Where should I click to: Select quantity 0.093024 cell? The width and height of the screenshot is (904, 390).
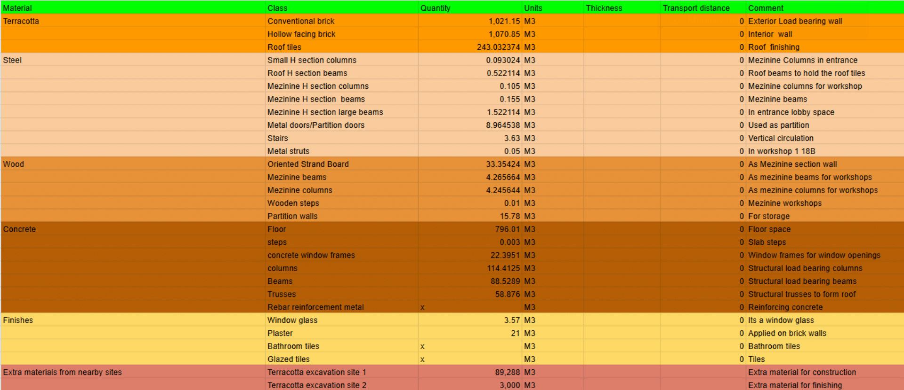coord(470,60)
